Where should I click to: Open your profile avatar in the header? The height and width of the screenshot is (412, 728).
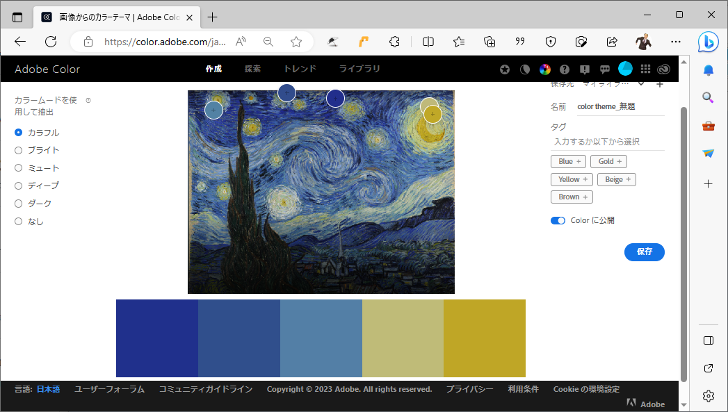click(x=625, y=69)
